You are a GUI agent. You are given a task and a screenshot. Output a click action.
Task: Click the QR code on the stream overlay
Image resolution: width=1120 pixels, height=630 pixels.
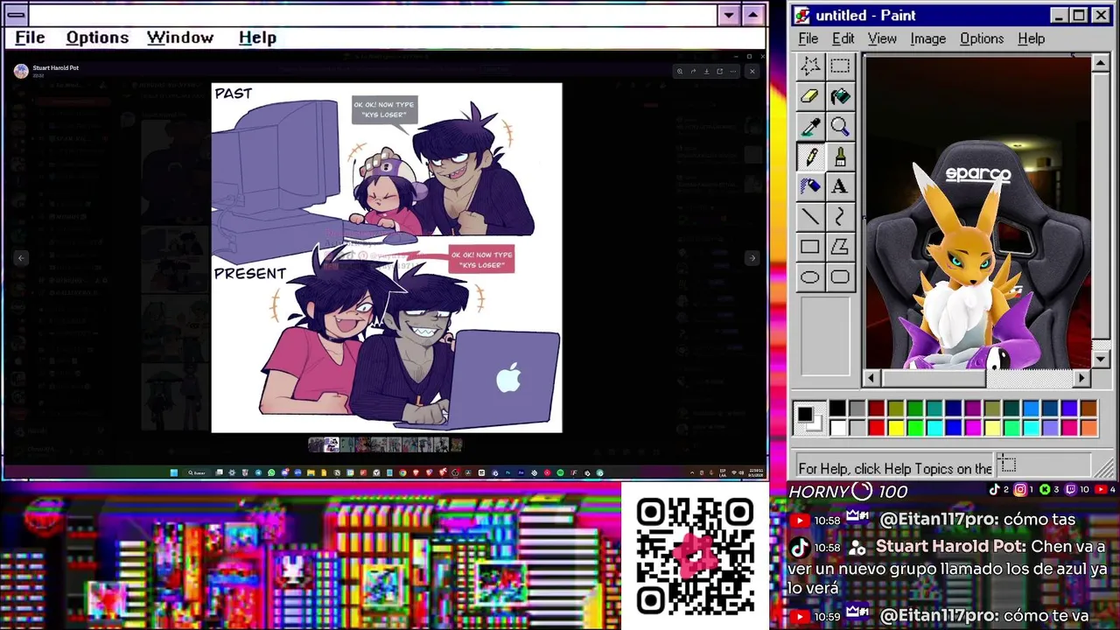click(x=696, y=556)
